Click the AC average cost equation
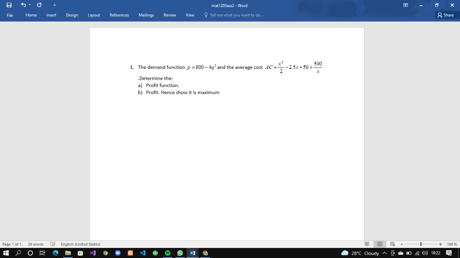 click(x=294, y=67)
